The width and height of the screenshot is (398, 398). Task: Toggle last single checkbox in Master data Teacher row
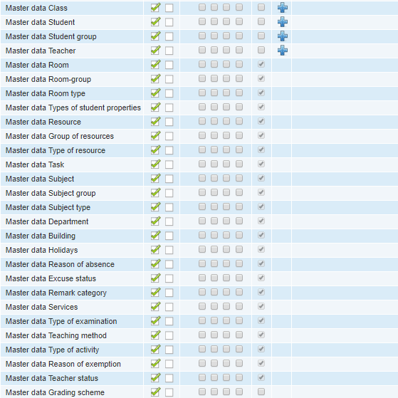pyautogui.click(x=261, y=50)
